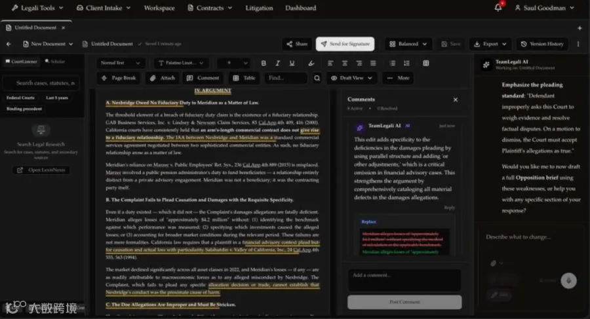
Task: Toggle underline formatting
Action: [292, 63]
